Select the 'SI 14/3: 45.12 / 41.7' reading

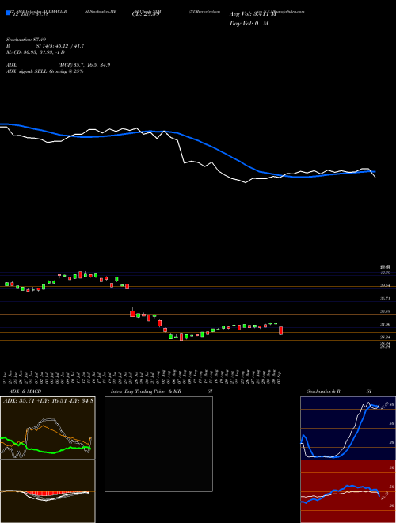(60, 46)
